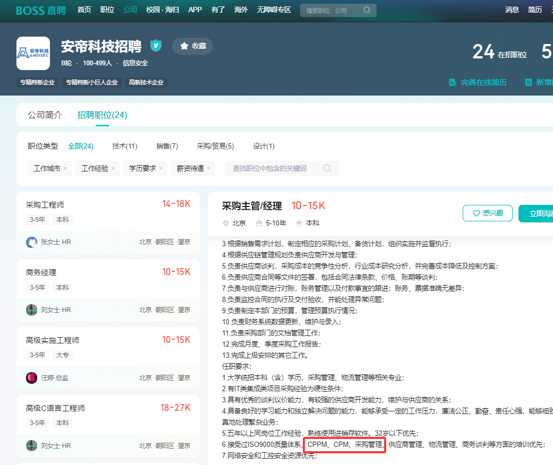Click the BOSS直聘 logo
The height and width of the screenshot is (465, 553).
(40, 11)
